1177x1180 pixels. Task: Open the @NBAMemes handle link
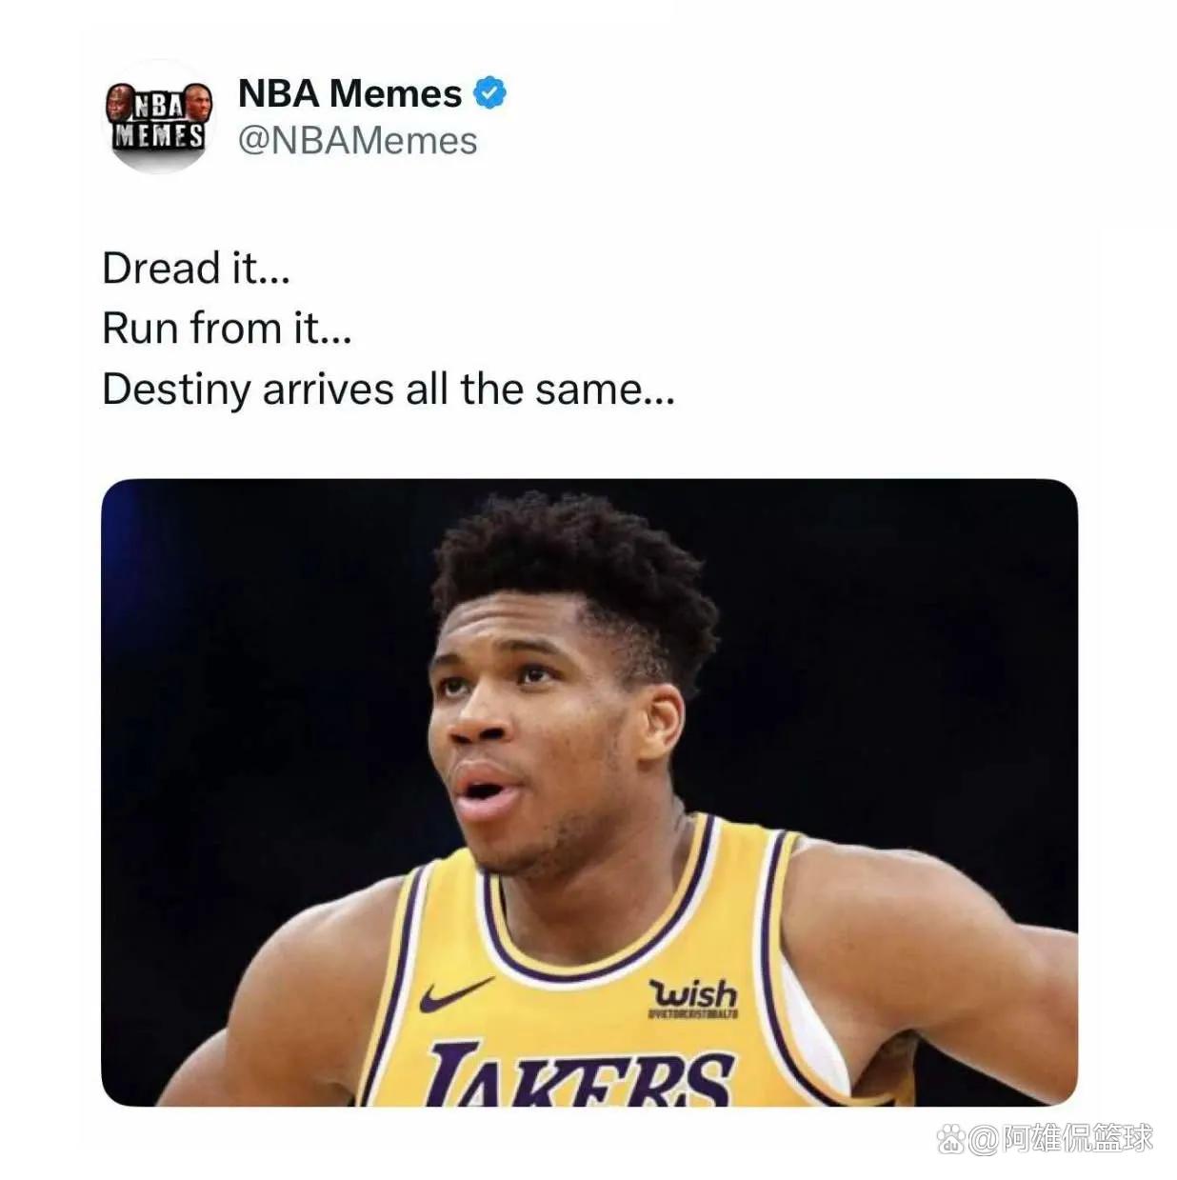[357, 141]
